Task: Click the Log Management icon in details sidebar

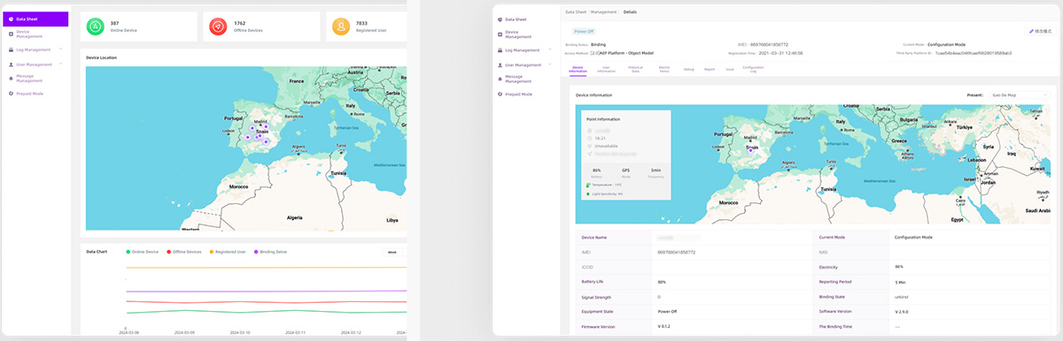Action: tap(500, 50)
